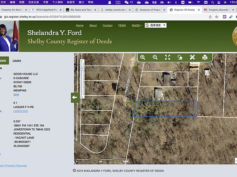Collapse the details panel with arrow

click(x=74, y=98)
